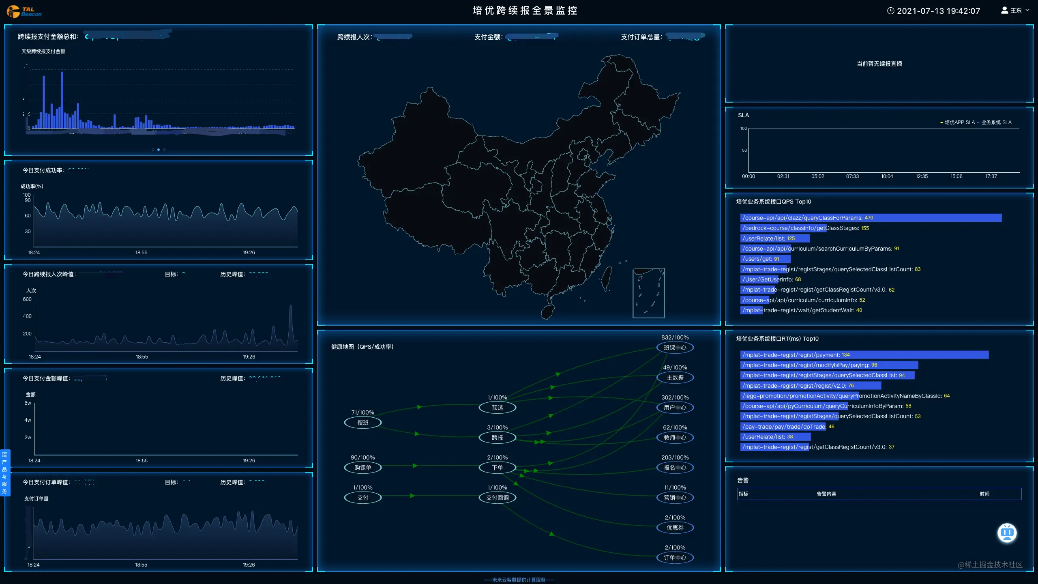Image resolution: width=1038 pixels, height=584 pixels.
Task: Select the third carousel dot in payment panel
Action: [x=164, y=150]
